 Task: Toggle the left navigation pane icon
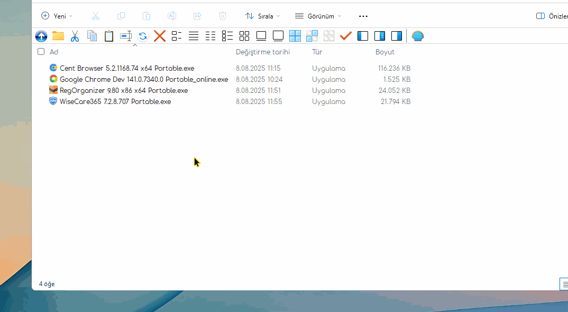(363, 36)
